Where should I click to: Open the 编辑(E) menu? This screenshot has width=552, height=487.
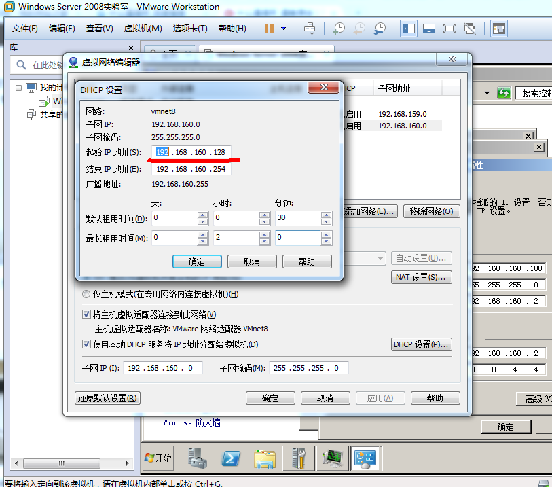(62, 29)
